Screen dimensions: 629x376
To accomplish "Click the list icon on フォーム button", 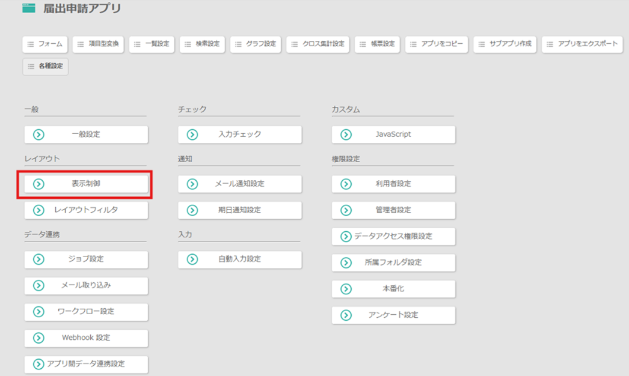I will [x=31, y=44].
